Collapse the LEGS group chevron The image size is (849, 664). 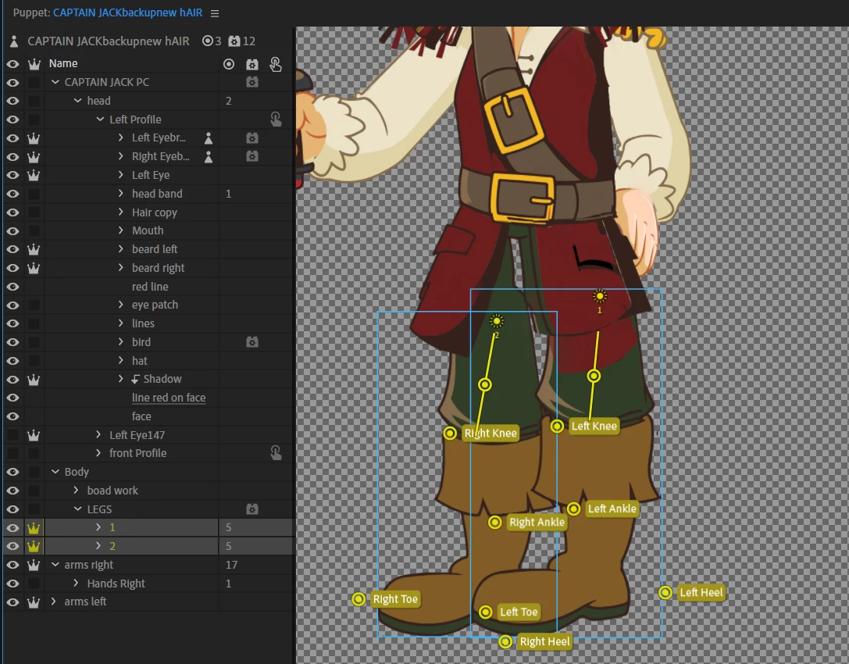tap(77, 509)
